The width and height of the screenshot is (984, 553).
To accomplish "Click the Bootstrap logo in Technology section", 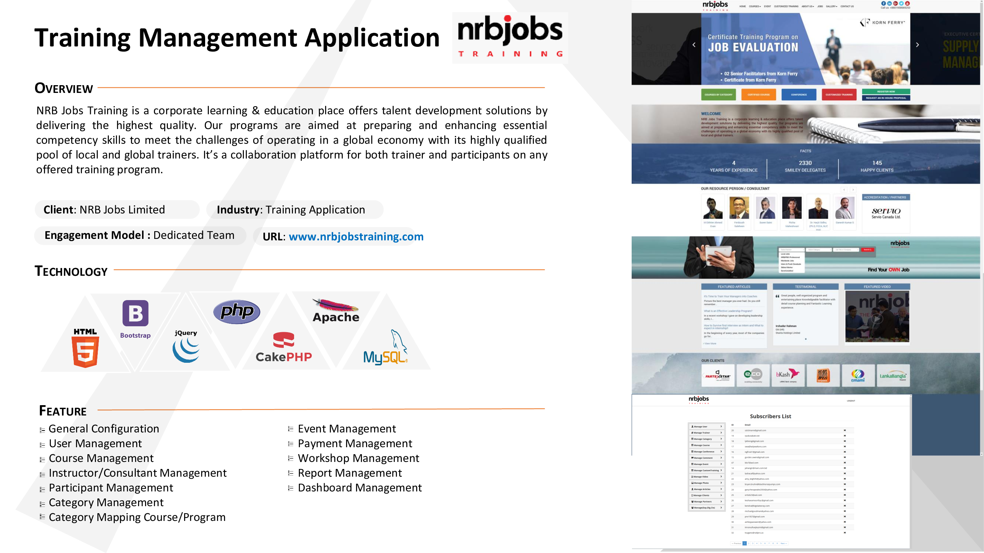I will [x=135, y=319].
